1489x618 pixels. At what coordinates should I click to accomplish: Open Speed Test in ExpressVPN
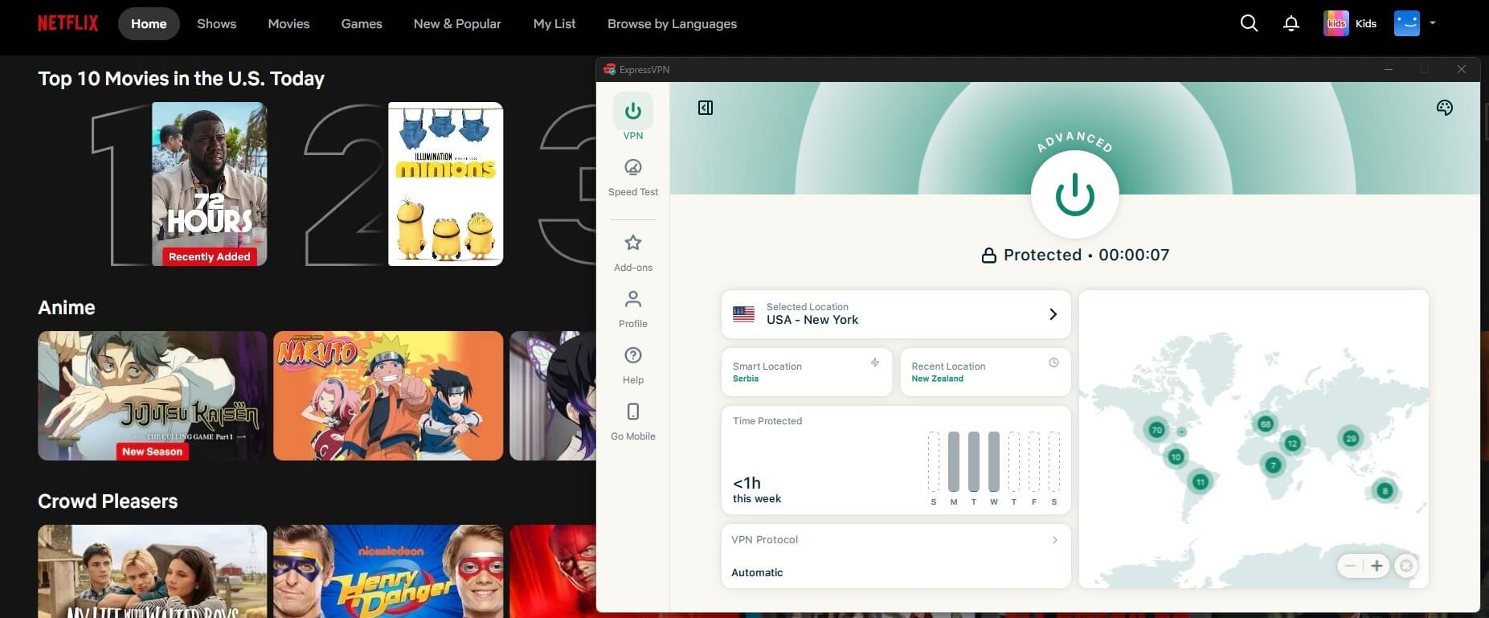(x=633, y=177)
